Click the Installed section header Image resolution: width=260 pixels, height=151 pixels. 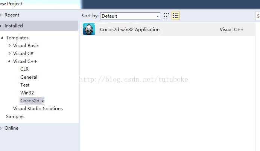point(39,26)
